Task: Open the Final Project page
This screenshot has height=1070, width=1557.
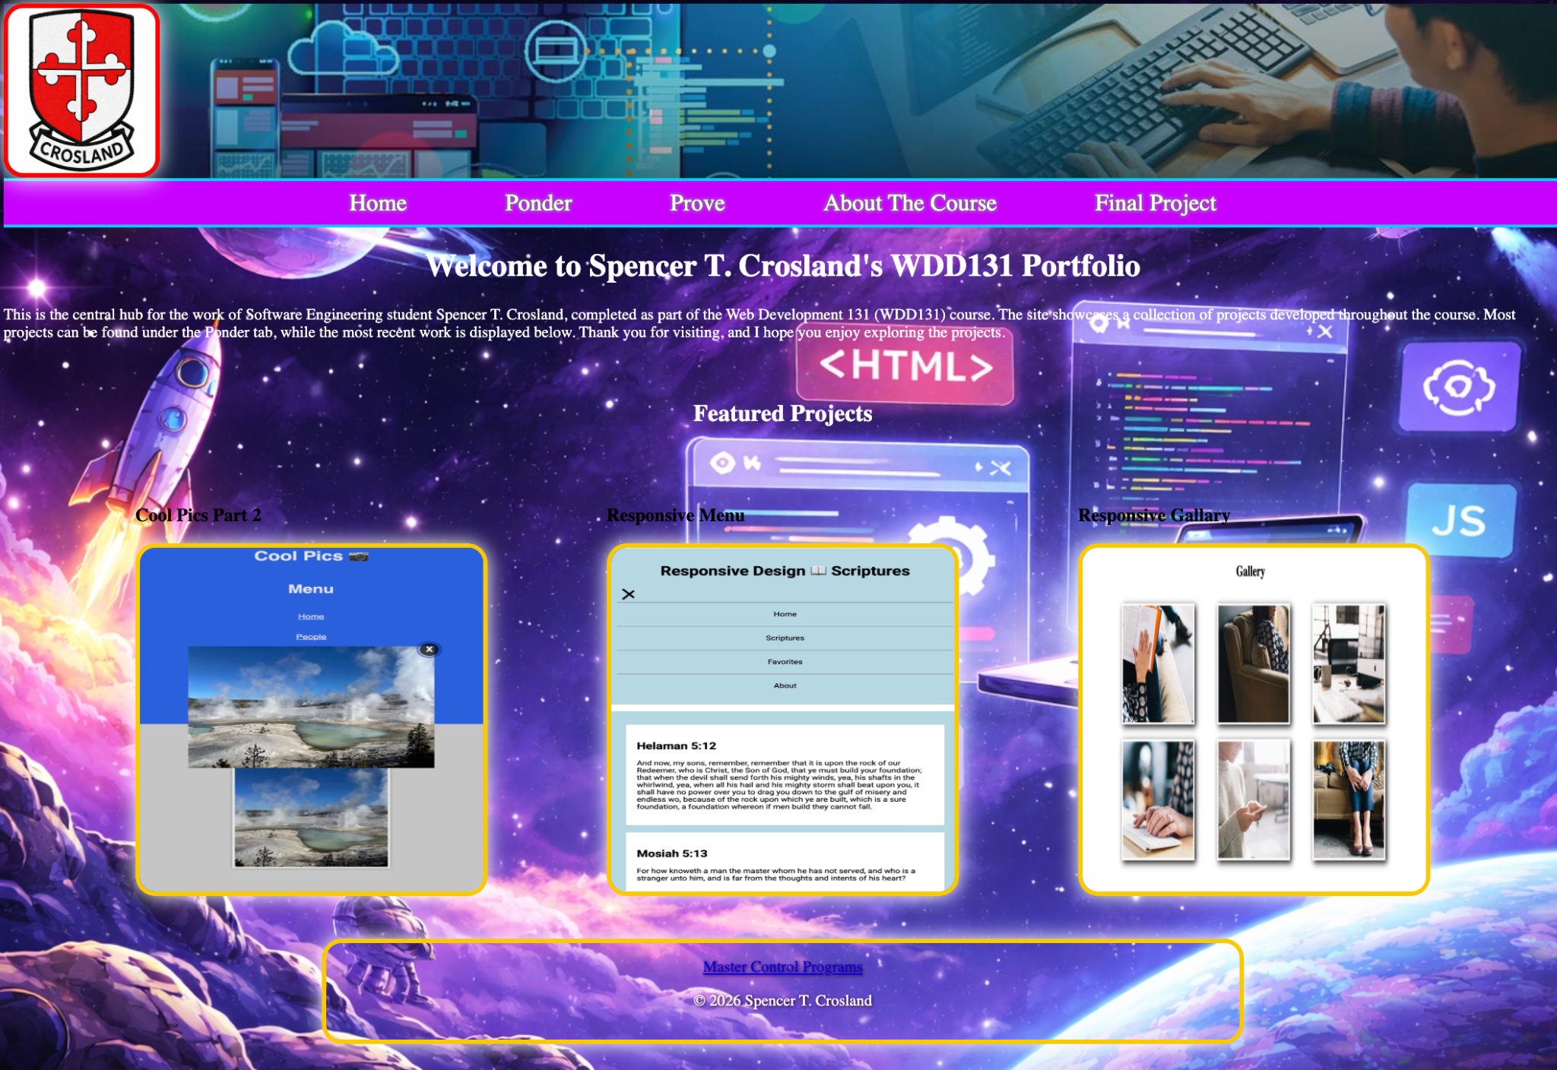Action: (1155, 203)
